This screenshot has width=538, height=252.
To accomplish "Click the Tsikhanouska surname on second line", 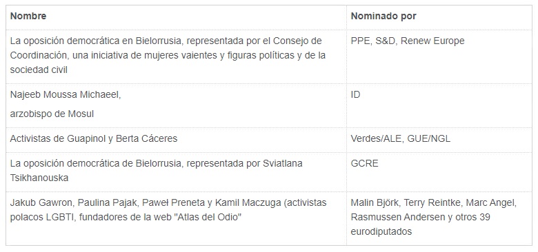I will [39, 178].
